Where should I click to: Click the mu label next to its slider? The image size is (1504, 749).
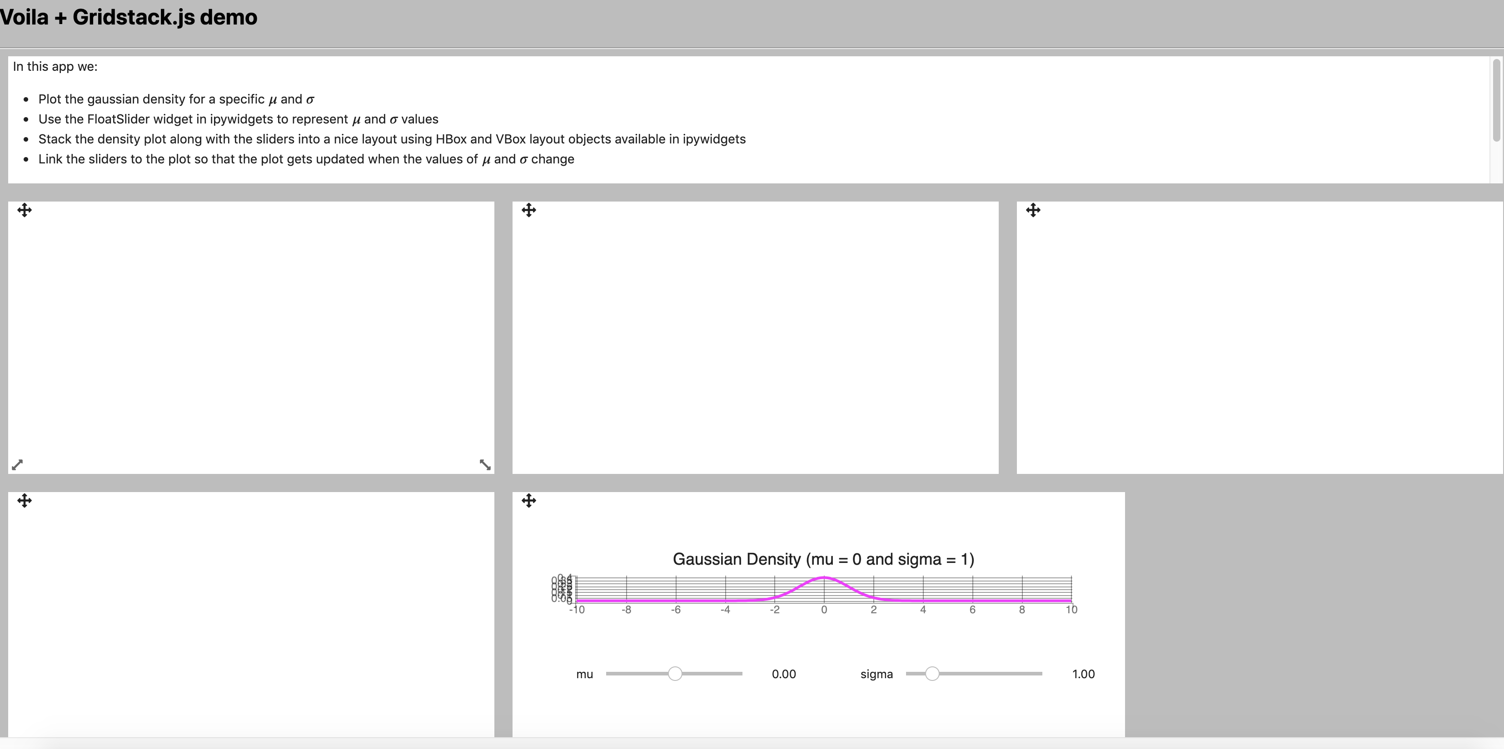pyautogui.click(x=584, y=674)
